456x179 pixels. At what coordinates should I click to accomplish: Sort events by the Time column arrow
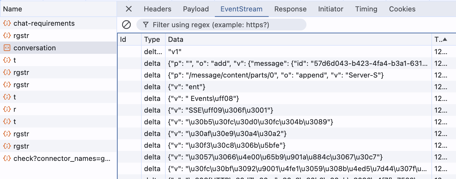pos(445,39)
